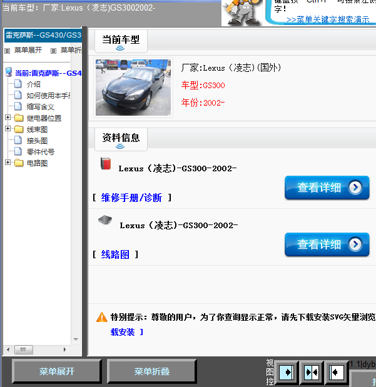
Task: Click the mechanic mascot image
Action: pyautogui.click(x=242, y=13)
